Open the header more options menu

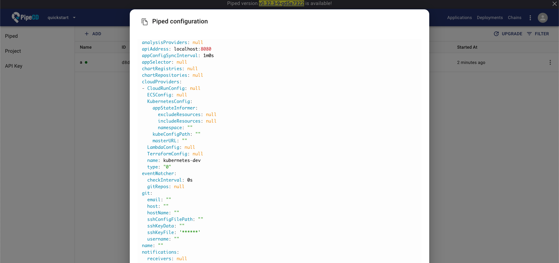point(530,18)
